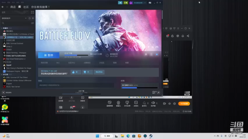The image size is (248, 139).
Task: Pause the Battlefield V download with 暂停
Action: [x=49, y=55]
